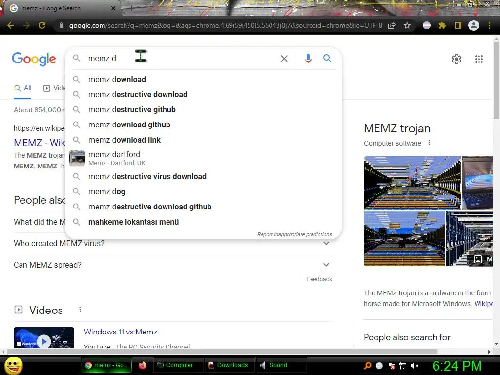Open the Google apps grid
Image resolution: width=500 pixels, height=375 pixels.
click(479, 59)
